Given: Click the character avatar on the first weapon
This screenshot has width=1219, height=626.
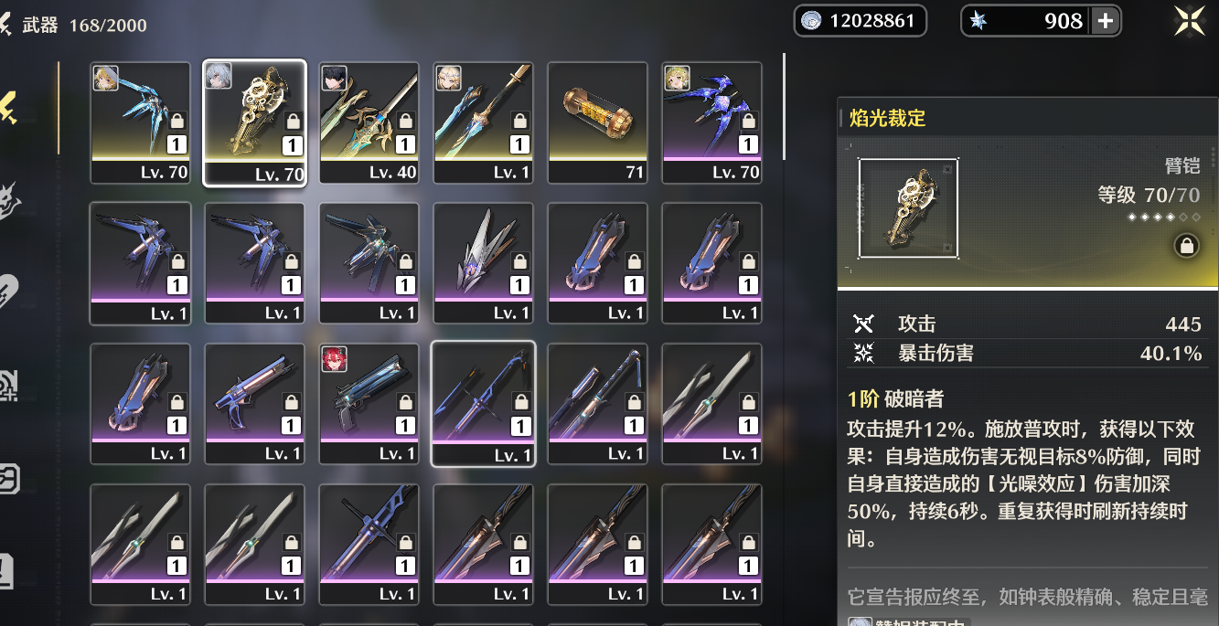Looking at the screenshot, I should (105, 78).
